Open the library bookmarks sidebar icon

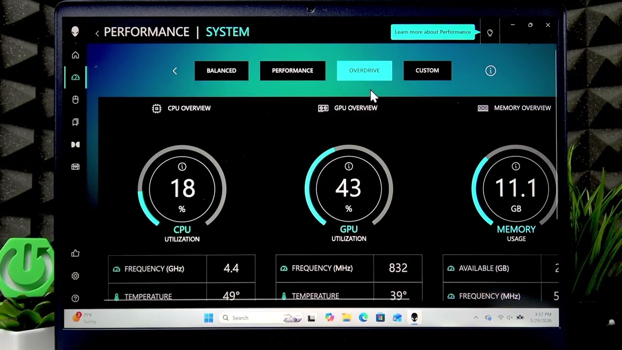pos(75,122)
